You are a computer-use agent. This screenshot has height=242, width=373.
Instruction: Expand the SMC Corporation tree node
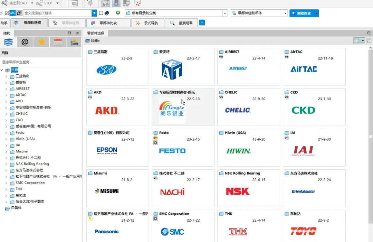click(6, 183)
